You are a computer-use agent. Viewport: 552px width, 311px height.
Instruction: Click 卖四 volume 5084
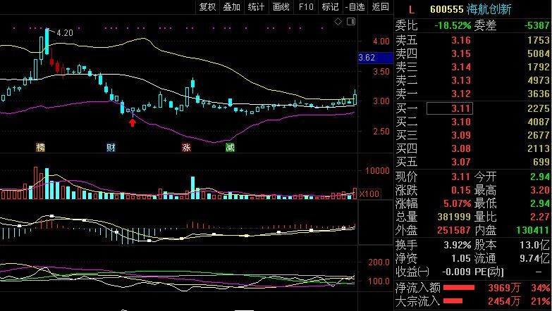[539, 53]
